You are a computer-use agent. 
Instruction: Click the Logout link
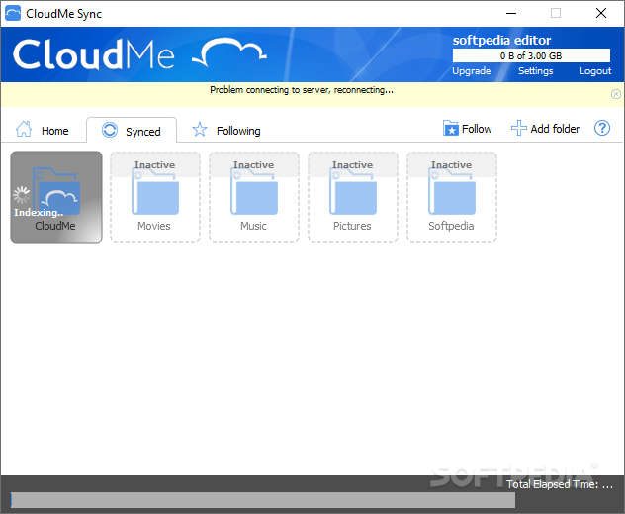(x=595, y=71)
